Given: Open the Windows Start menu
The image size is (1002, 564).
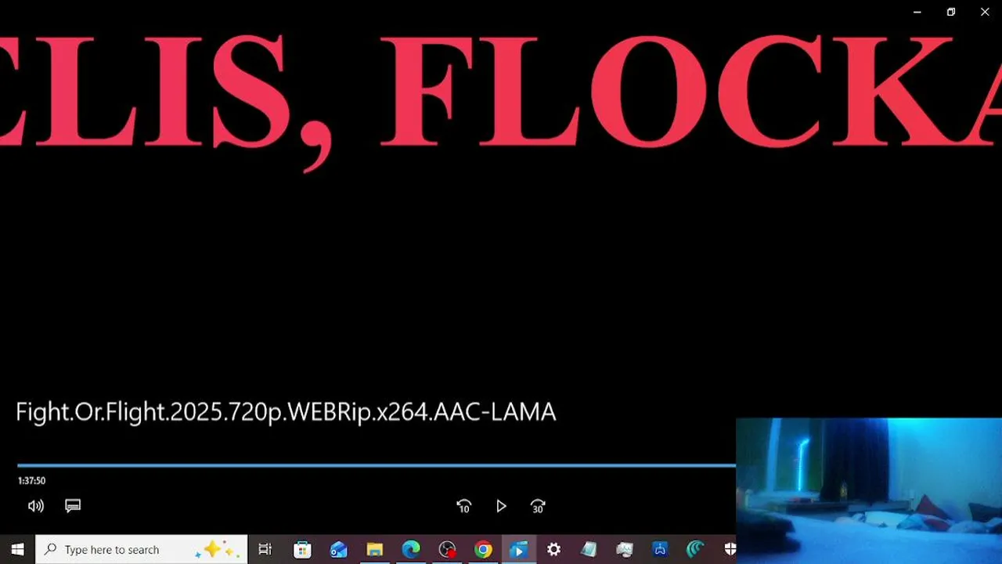Looking at the screenshot, I should click(x=17, y=550).
